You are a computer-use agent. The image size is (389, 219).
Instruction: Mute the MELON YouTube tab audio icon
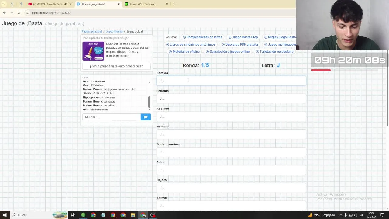point(66,4)
